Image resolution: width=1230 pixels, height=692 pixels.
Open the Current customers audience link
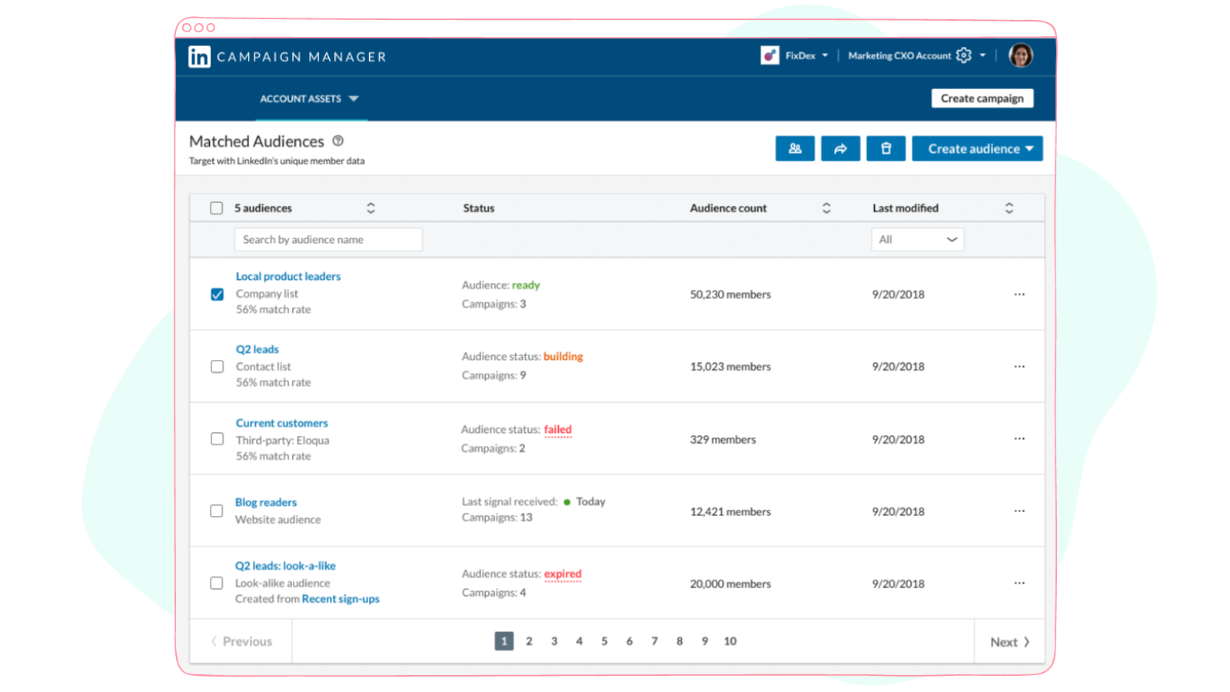click(281, 423)
